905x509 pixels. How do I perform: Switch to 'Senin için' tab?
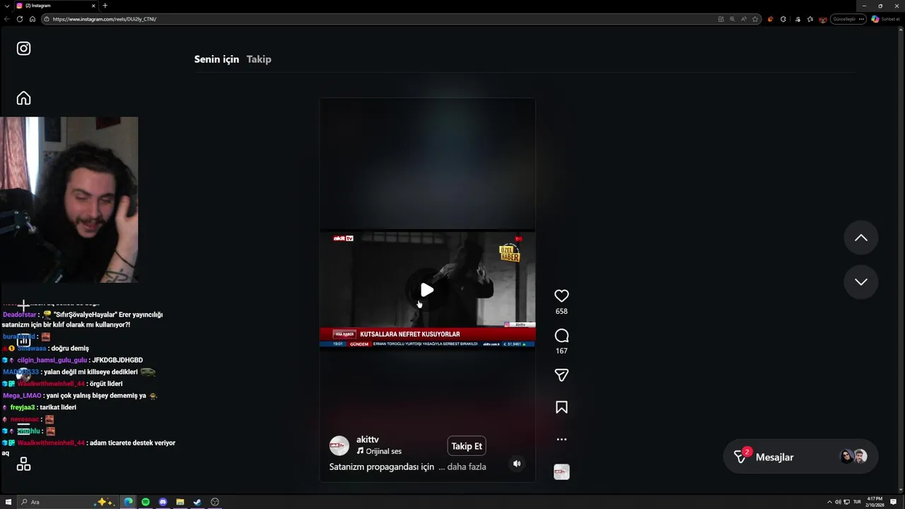pos(216,59)
